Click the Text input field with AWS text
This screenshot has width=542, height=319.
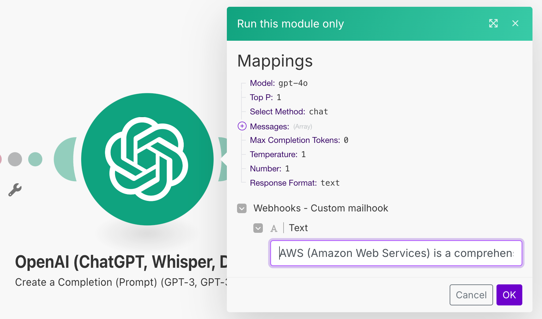point(396,253)
